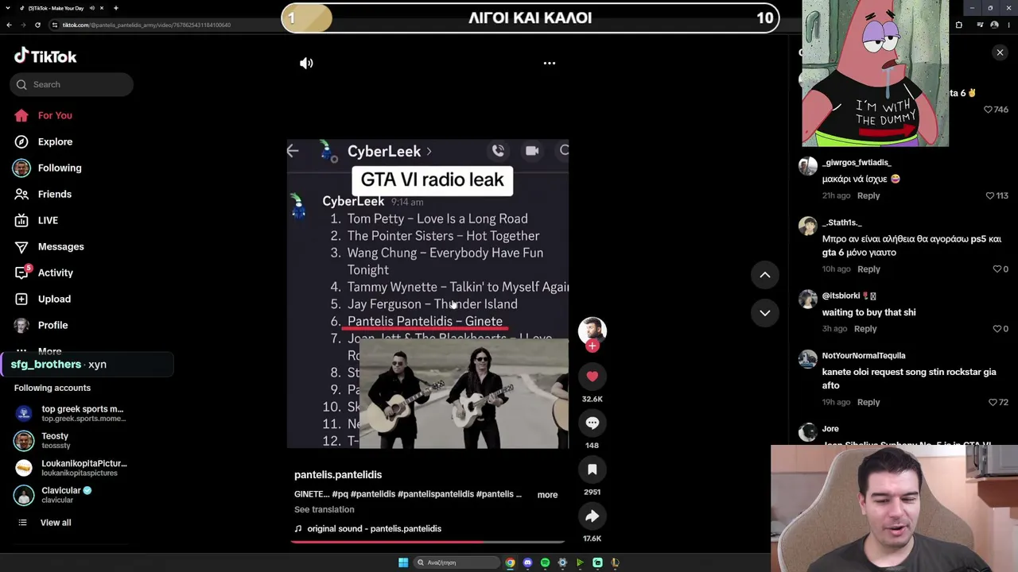Mute the TikTok video sound
The image size is (1018, 572).
pos(306,63)
